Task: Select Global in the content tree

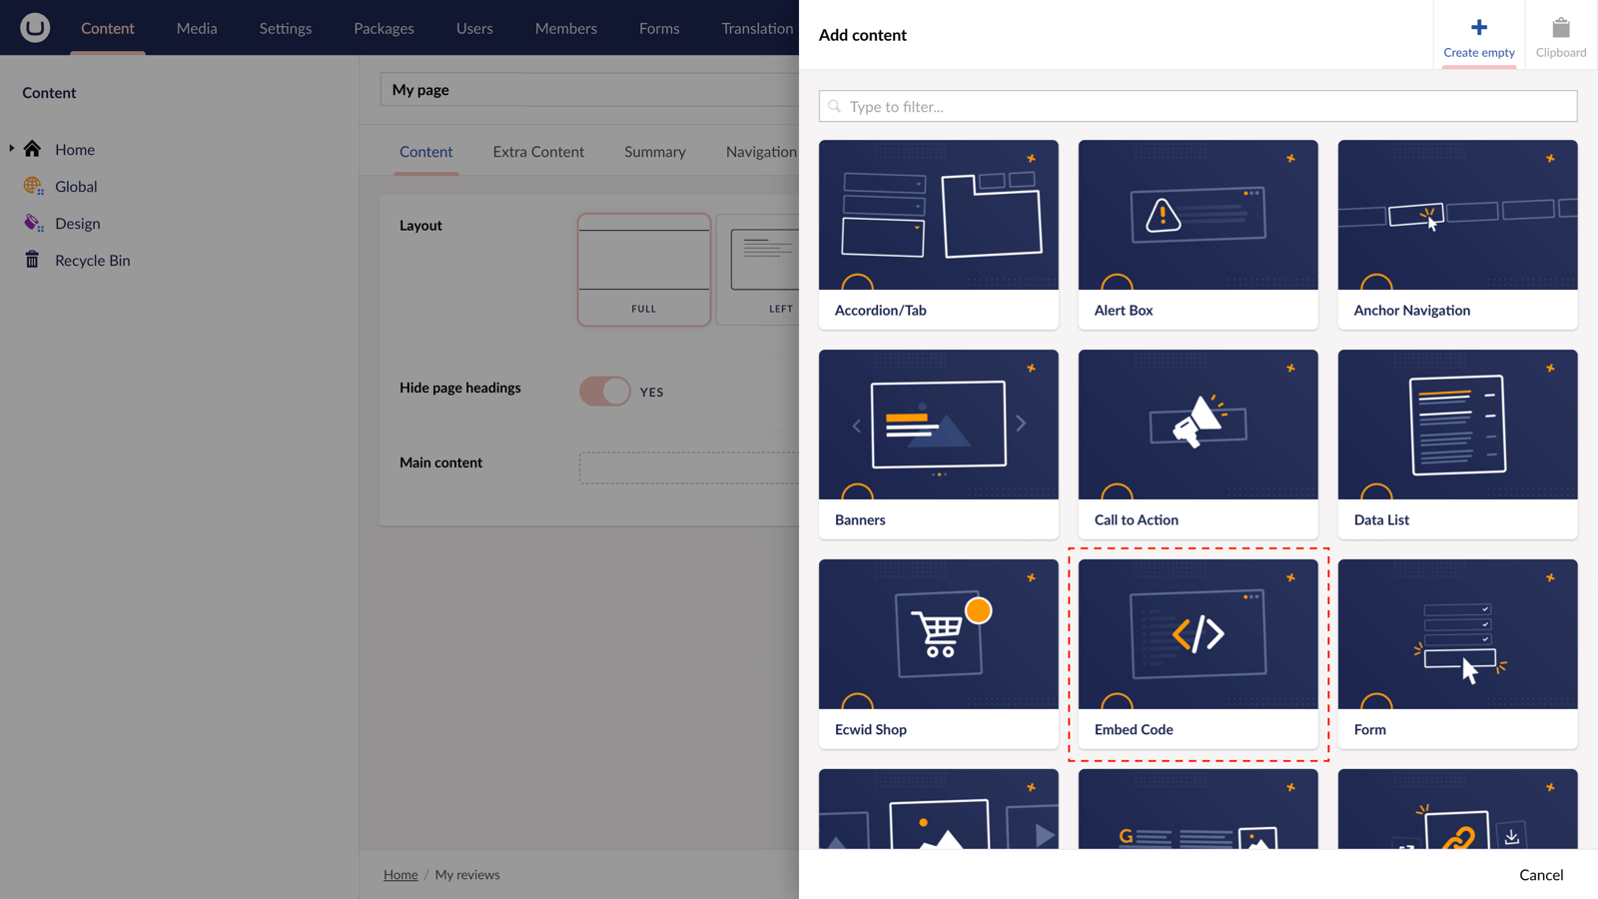Action: tap(76, 186)
